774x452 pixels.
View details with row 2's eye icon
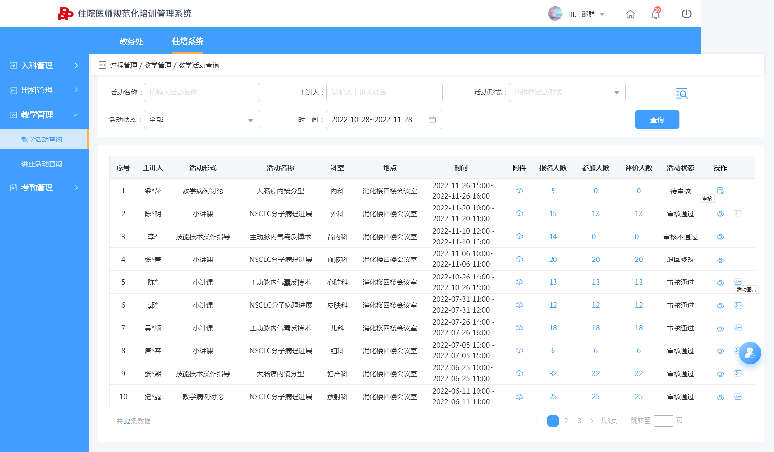tap(720, 214)
